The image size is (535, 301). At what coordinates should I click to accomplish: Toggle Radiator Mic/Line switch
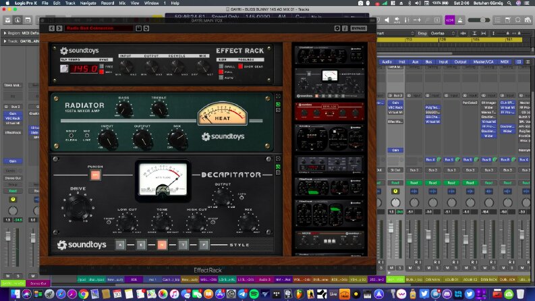86,136
